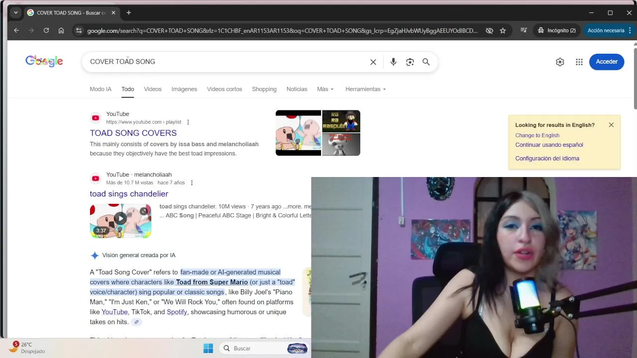Expand the Más dropdown

click(325, 89)
